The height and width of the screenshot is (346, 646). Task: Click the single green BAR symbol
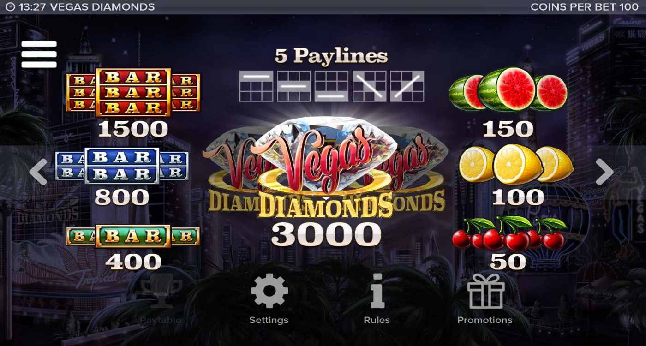(133, 236)
